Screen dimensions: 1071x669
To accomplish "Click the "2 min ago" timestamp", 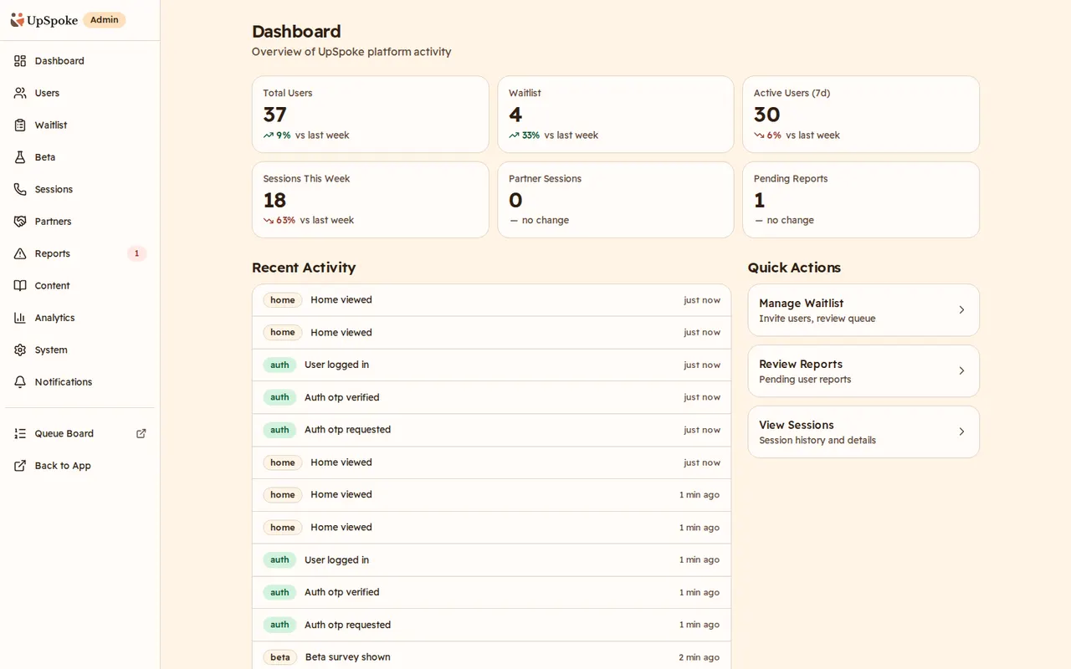I will click(699, 657).
